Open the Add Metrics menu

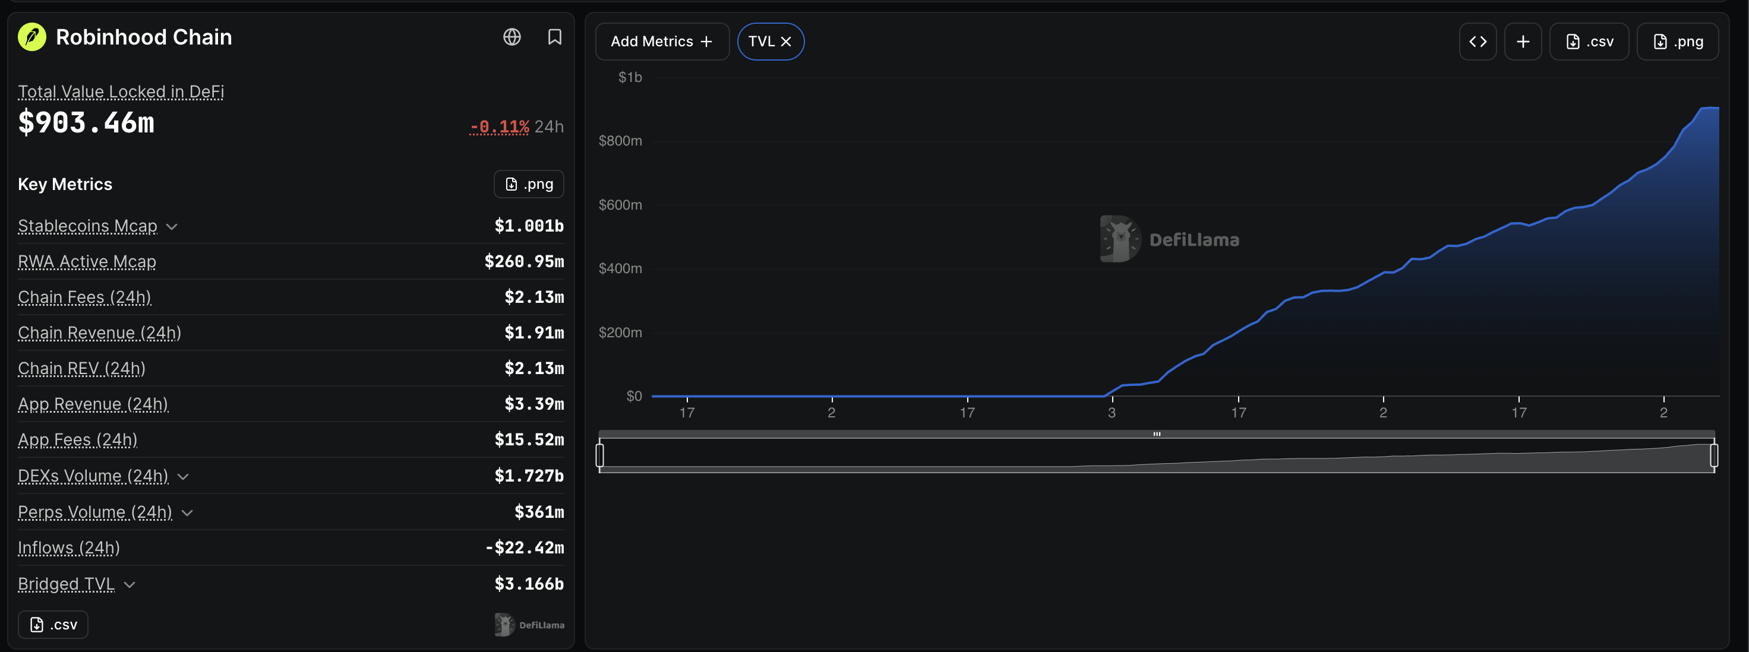click(662, 42)
